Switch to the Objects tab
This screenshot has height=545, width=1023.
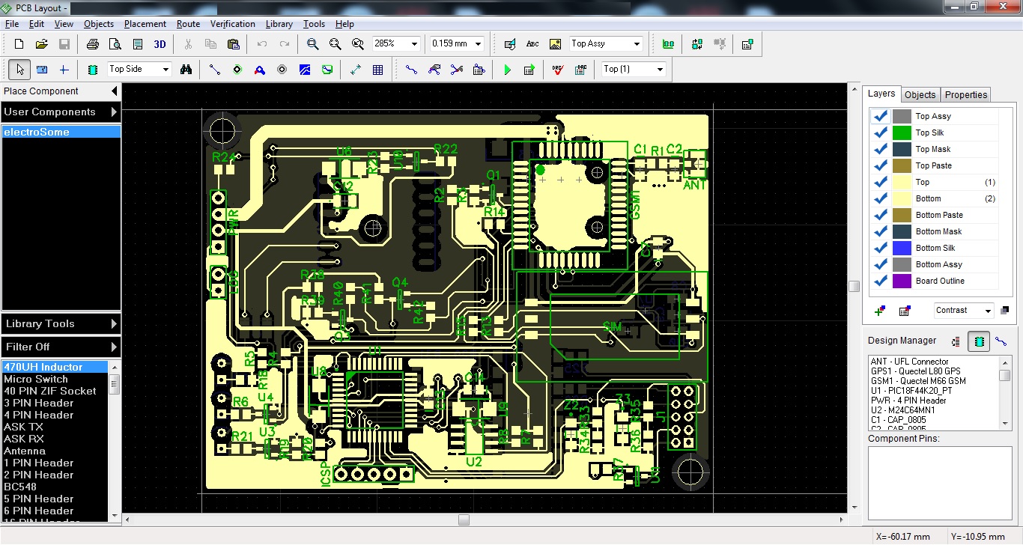point(920,94)
